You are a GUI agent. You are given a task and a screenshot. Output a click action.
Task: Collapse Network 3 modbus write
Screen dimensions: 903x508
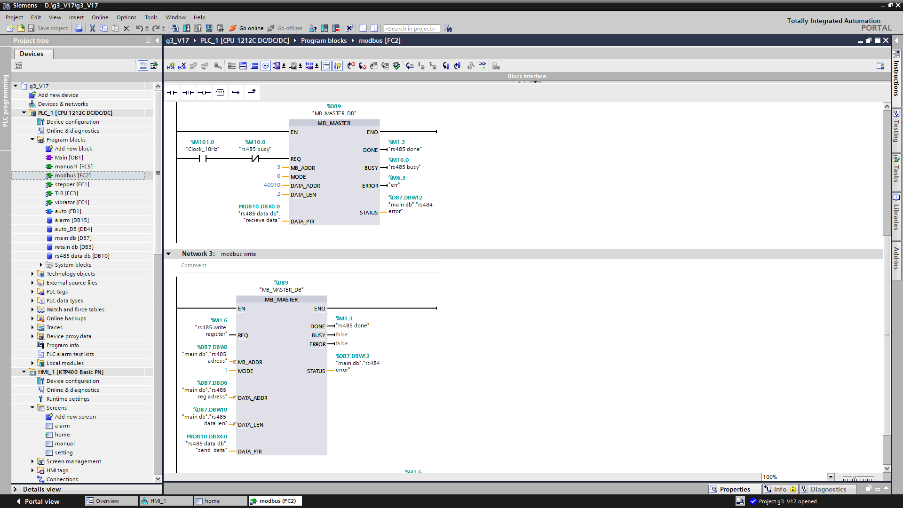(168, 254)
